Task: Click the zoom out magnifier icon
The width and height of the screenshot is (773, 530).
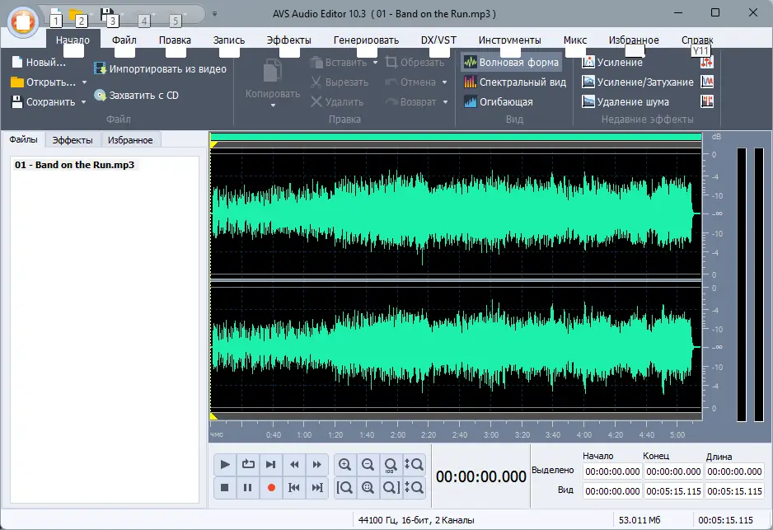Action: tap(368, 465)
